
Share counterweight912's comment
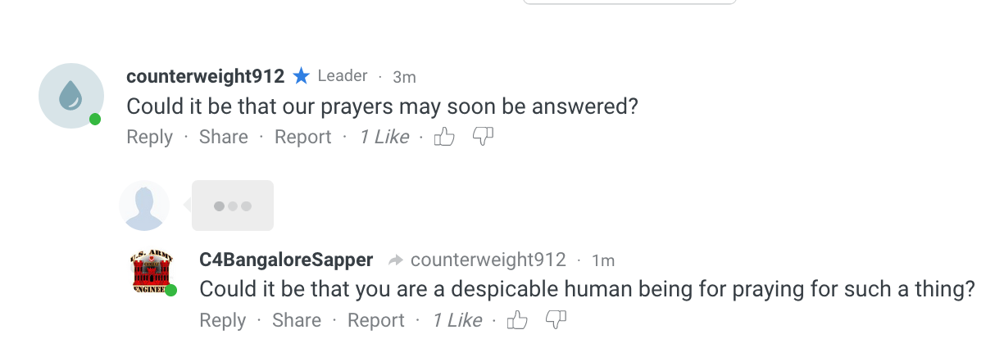click(223, 137)
